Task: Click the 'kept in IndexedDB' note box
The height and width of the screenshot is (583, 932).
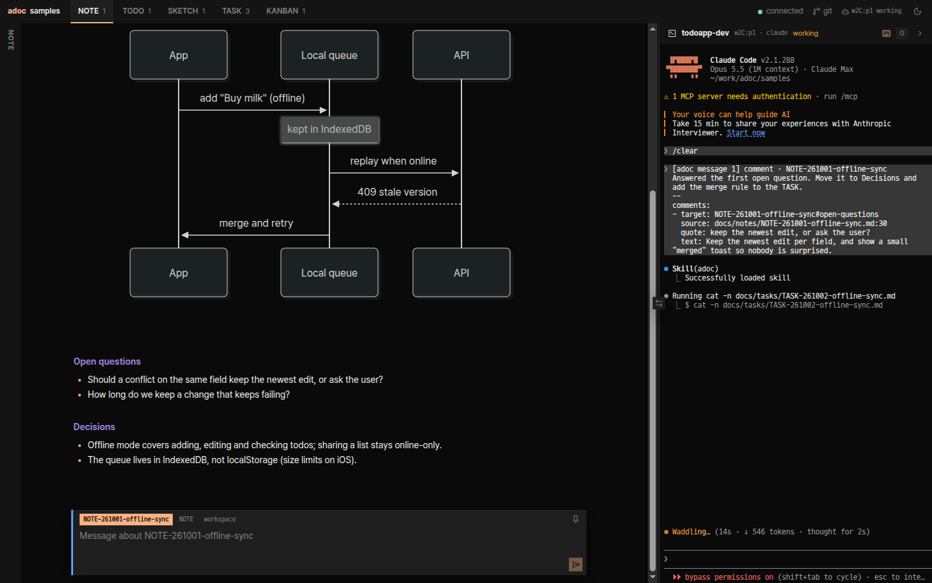Action: click(329, 130)
